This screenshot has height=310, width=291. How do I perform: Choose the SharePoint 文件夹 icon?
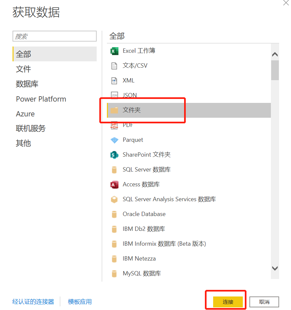click(x=114, y=155)
